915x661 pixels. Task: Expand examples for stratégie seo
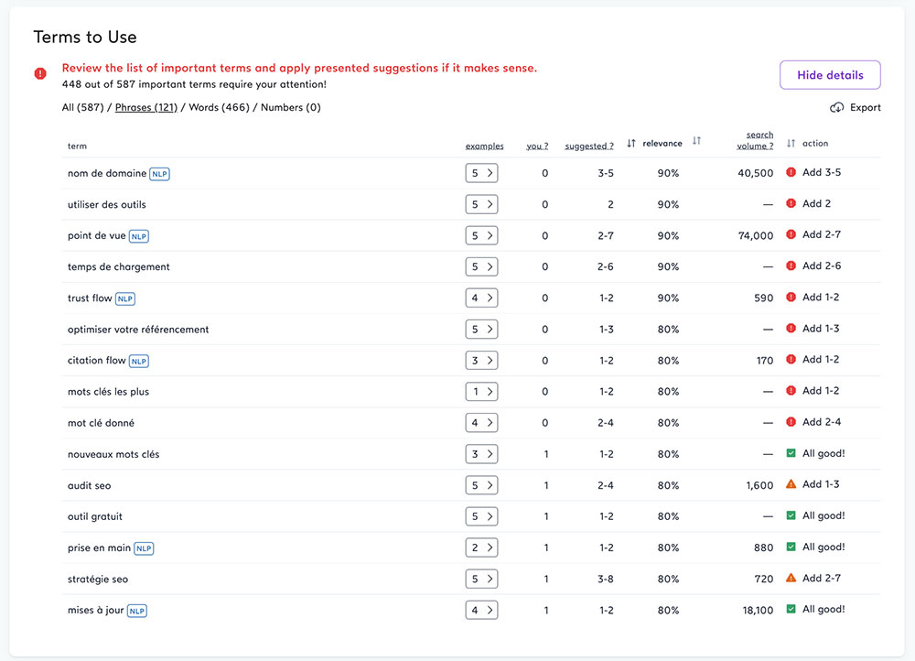(x=481, y=579)
